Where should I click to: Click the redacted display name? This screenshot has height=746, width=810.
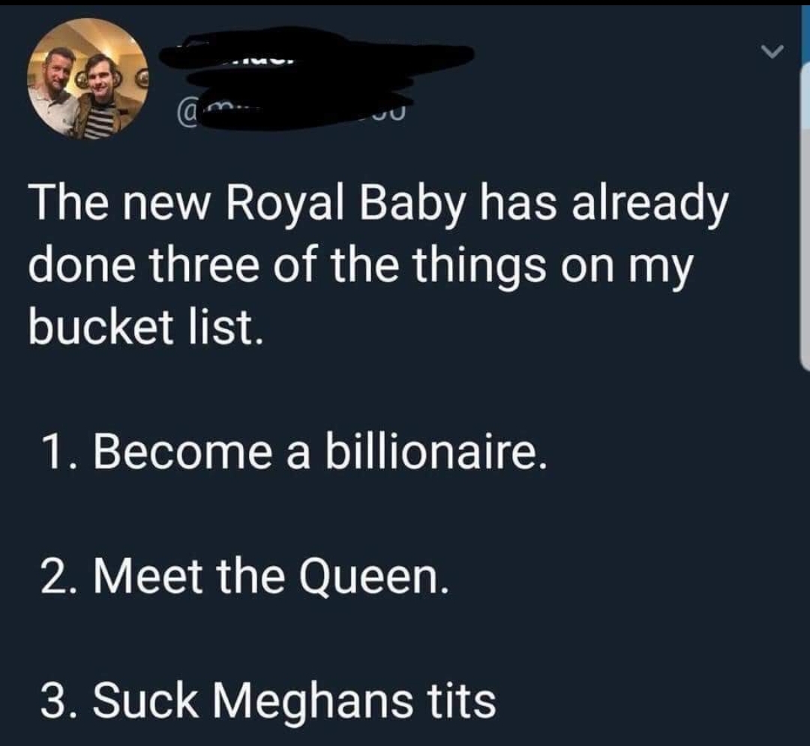coord(315,52)
